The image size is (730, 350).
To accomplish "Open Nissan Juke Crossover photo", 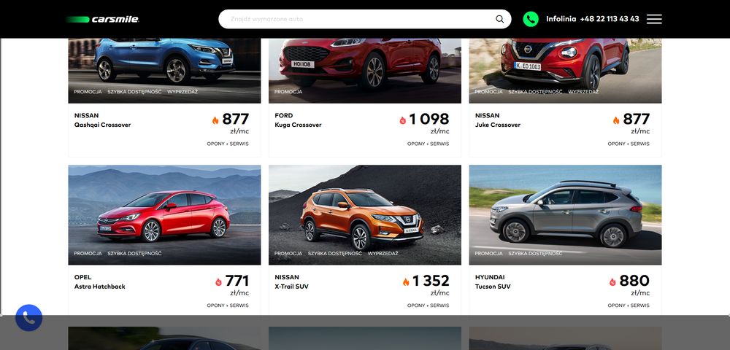I will click(565, 71).
